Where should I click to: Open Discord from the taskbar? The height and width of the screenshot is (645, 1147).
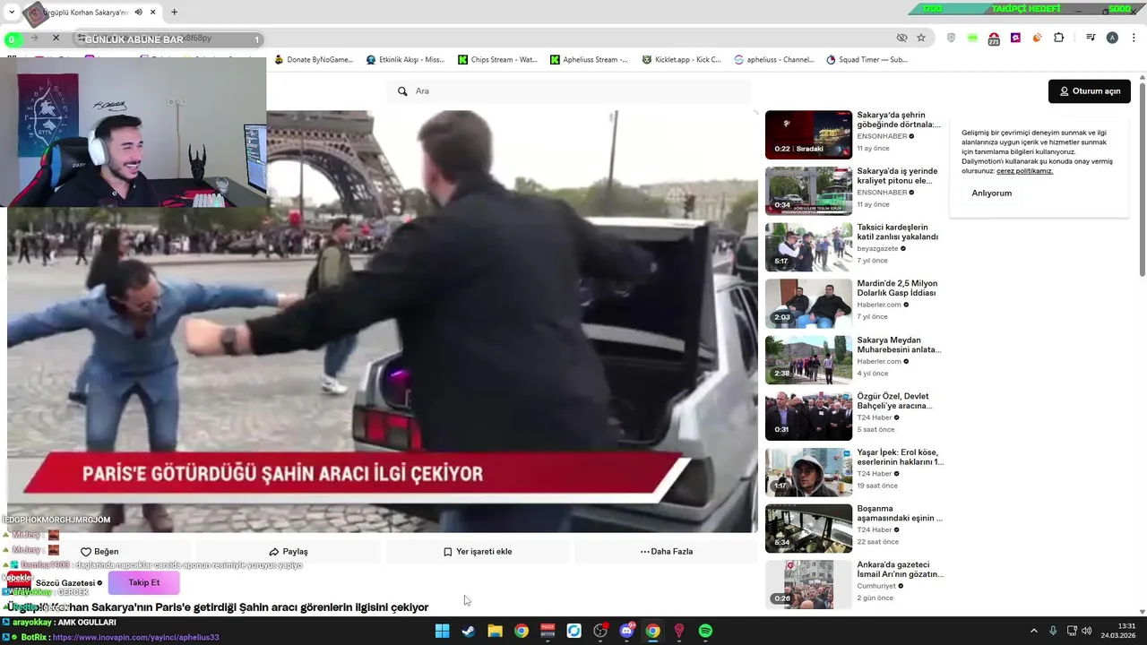(626, 632)
